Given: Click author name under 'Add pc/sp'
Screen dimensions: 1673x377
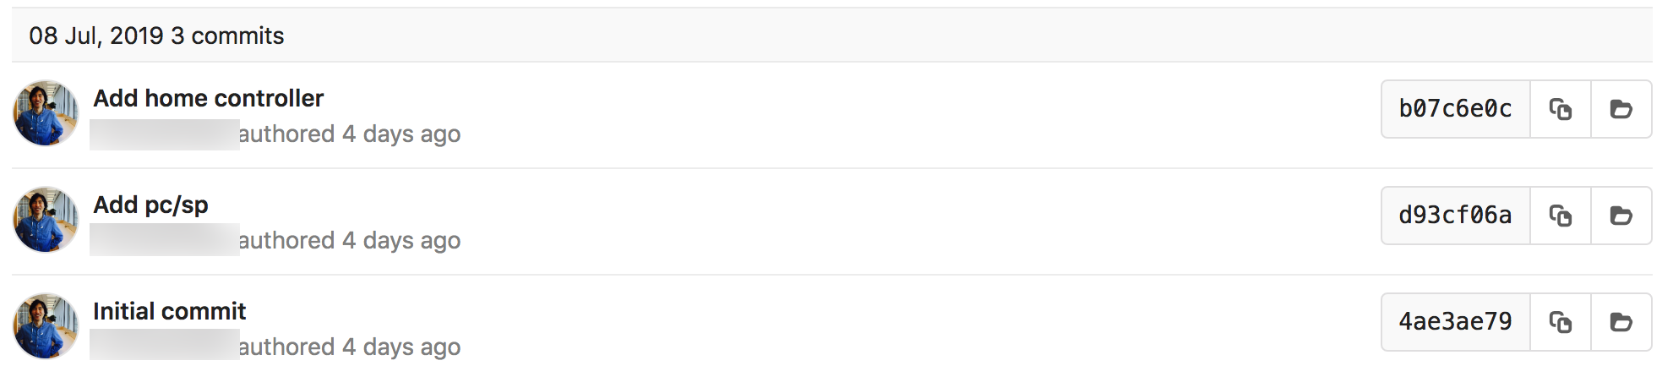Looking at the screenshot, I should [164, 241].
